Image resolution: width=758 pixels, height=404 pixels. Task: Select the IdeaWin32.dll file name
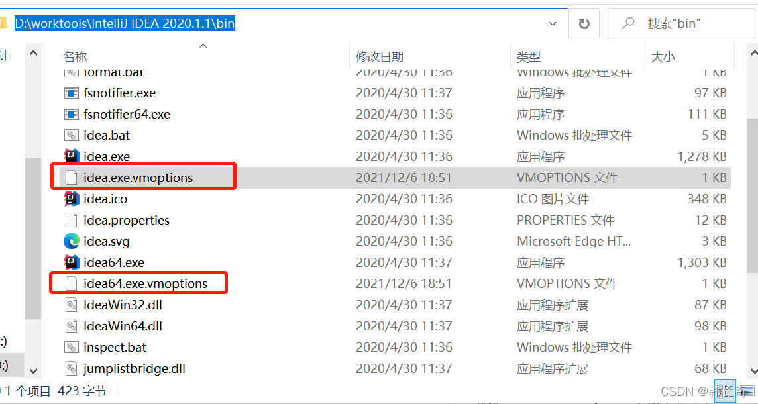point(123,305)
